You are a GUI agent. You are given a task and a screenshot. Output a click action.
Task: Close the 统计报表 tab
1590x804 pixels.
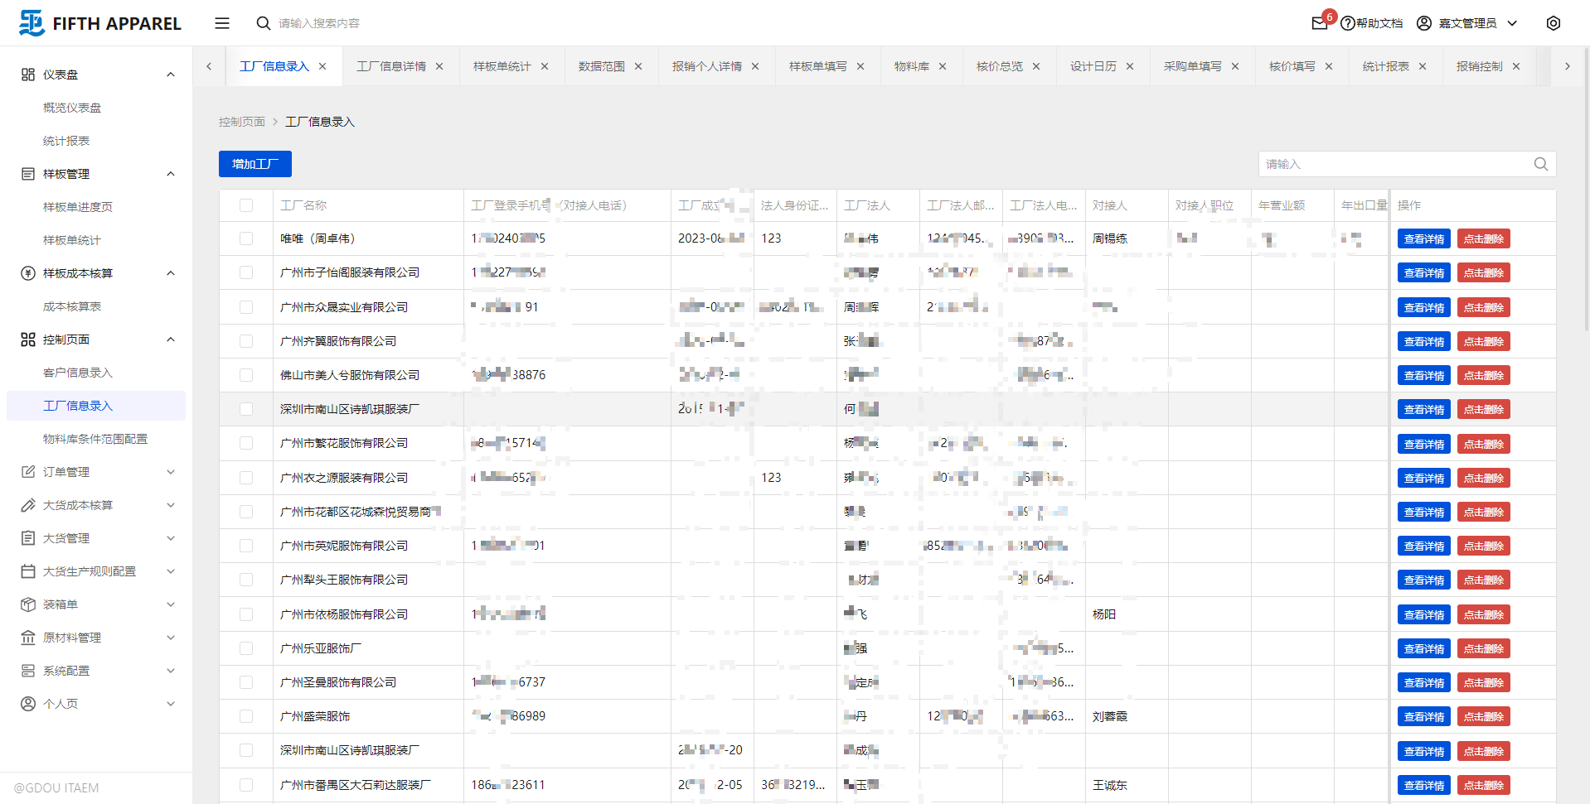click(x=1423, y=66)
